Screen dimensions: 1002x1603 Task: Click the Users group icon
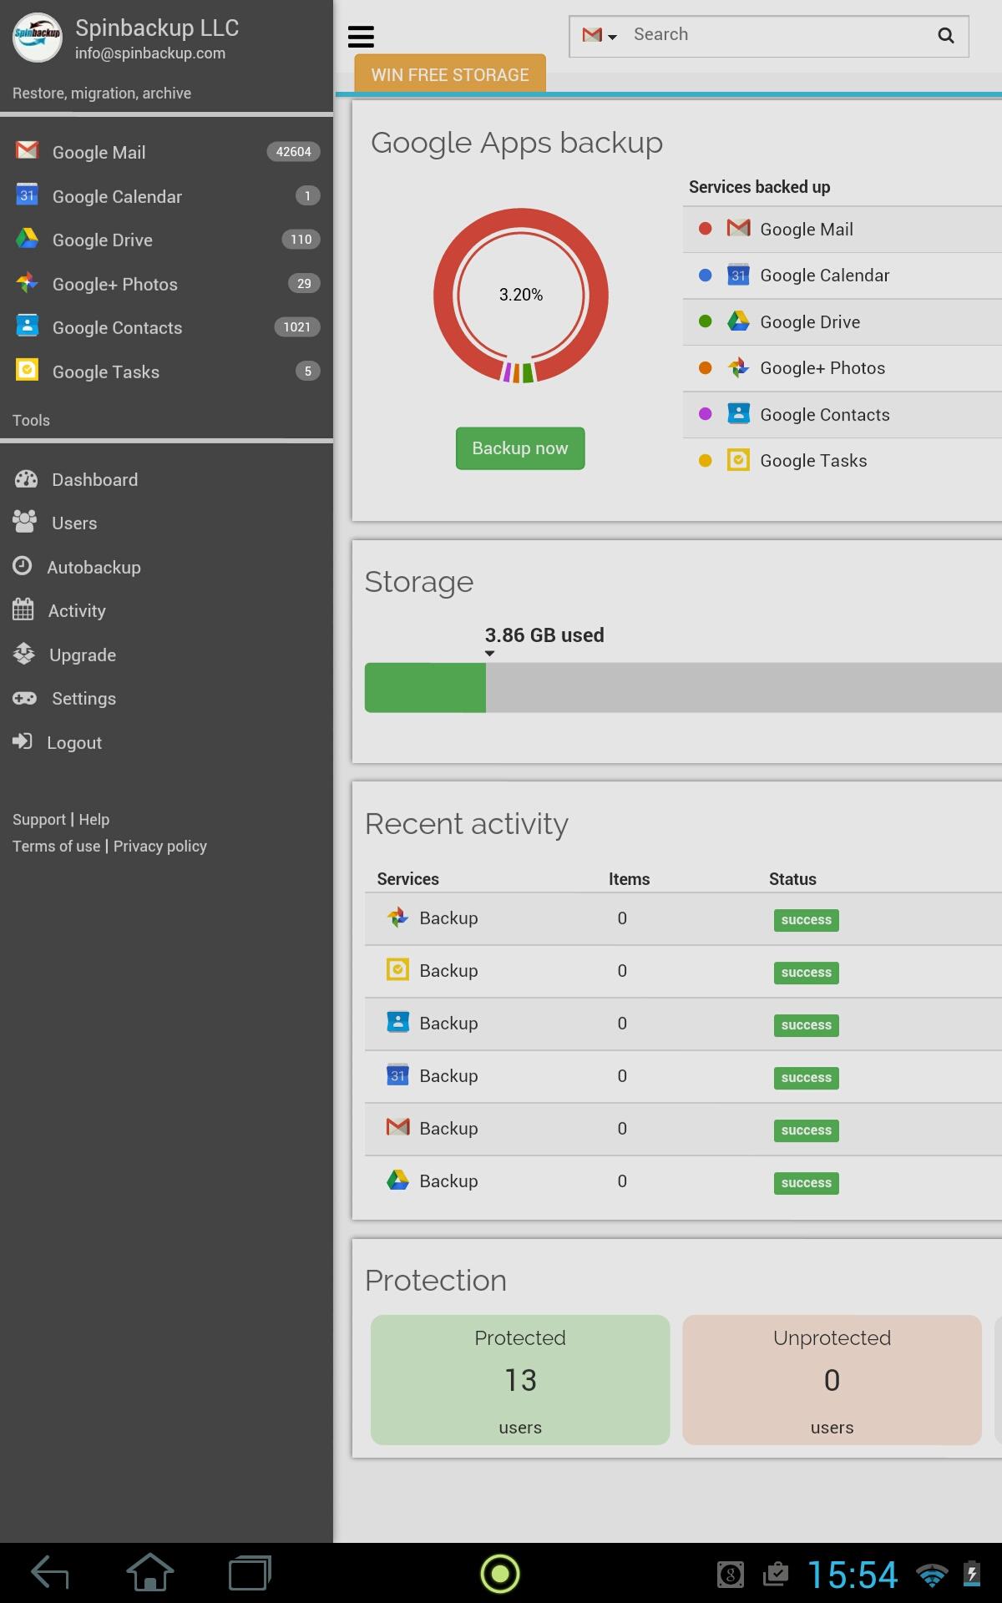(25, 522)
